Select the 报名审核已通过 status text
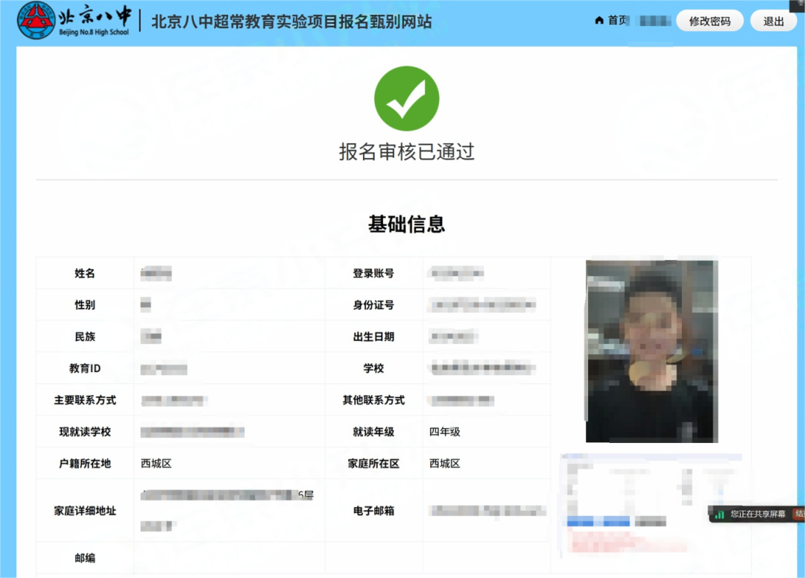This screenshot has width=805, height=578. (x=407, y=151)
